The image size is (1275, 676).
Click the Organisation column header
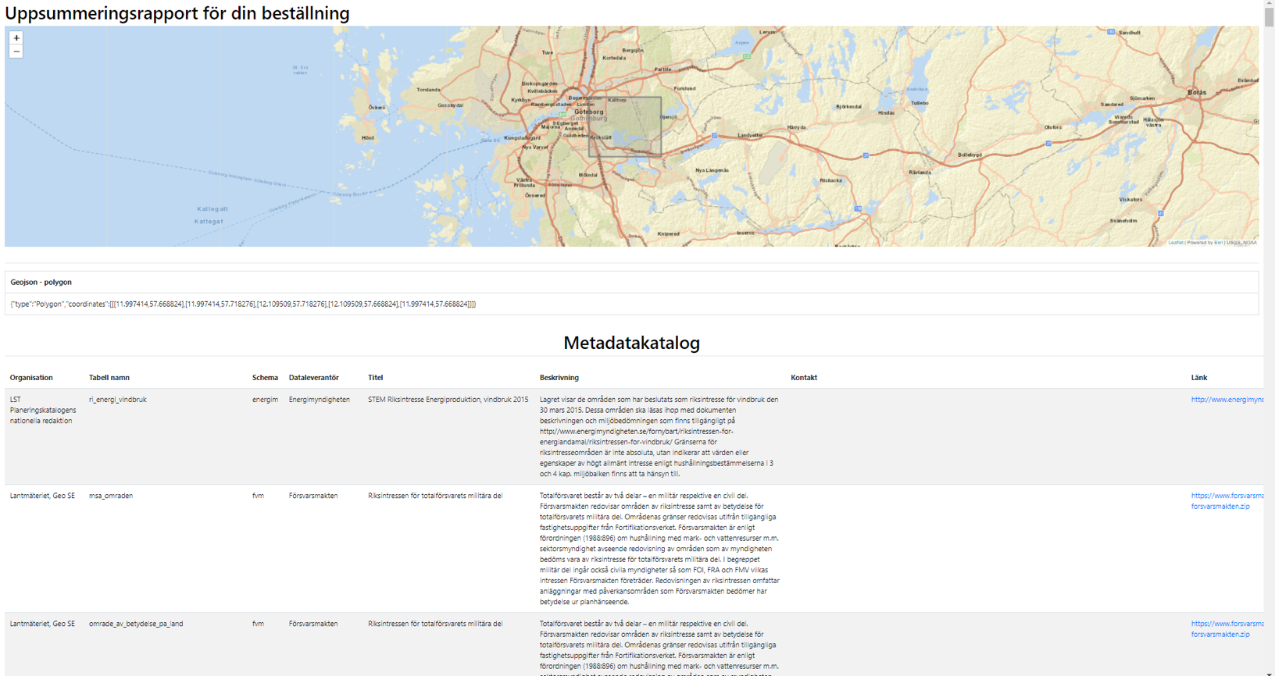pos(31,378)
